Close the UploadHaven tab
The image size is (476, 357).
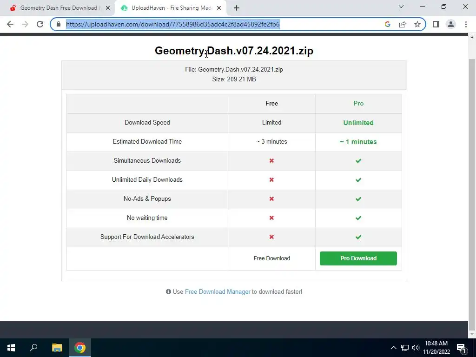click(x=219, y=8)
